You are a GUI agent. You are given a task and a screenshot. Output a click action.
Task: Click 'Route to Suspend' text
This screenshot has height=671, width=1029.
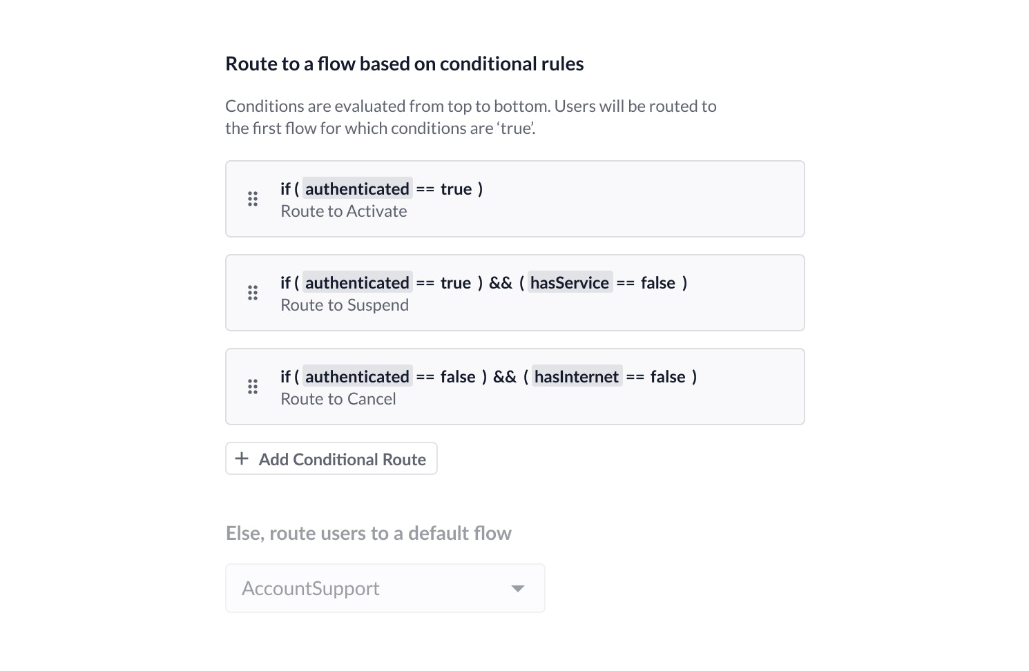(x=345, y=305)
